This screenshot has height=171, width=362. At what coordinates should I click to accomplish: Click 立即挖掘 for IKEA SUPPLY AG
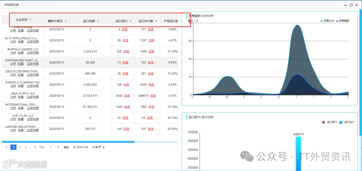pos(33,97)
